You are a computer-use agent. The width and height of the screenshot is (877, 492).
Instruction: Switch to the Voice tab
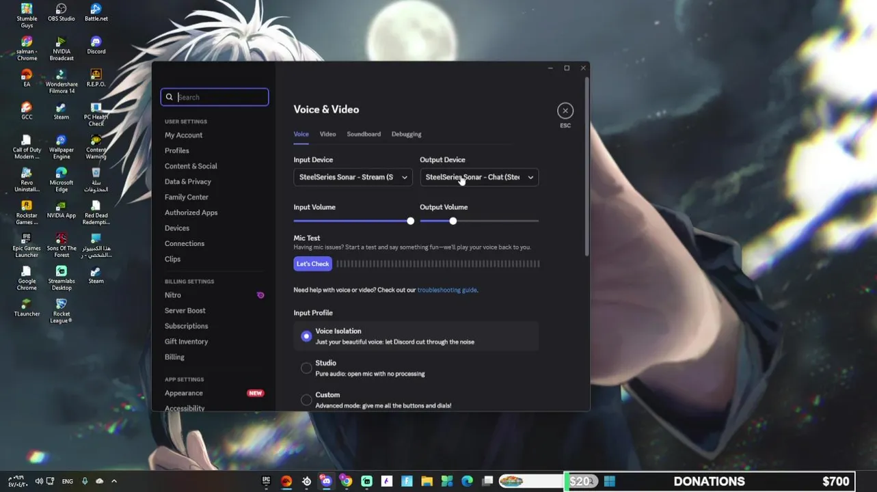(301, 134)
